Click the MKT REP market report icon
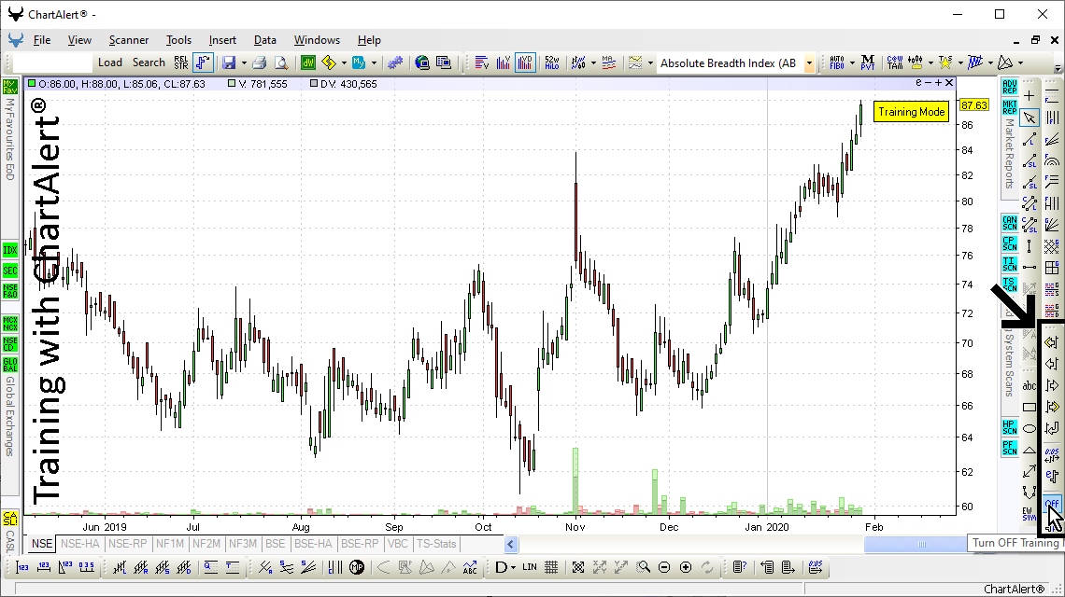This screenshot has width=1065, height=597. [1009, 107]
